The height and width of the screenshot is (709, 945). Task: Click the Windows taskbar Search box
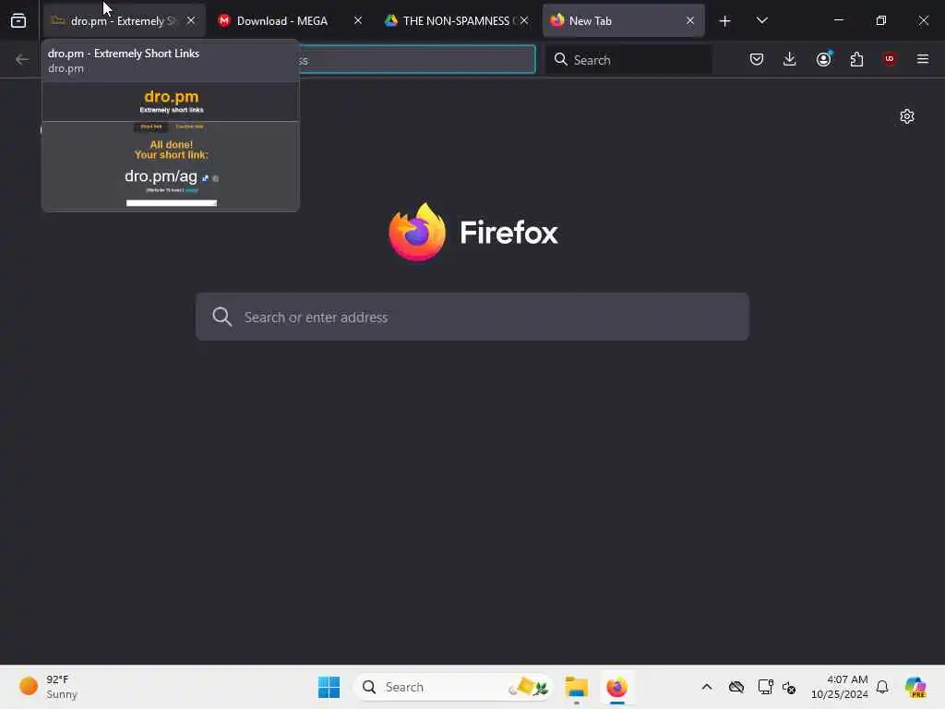[453, 687]
